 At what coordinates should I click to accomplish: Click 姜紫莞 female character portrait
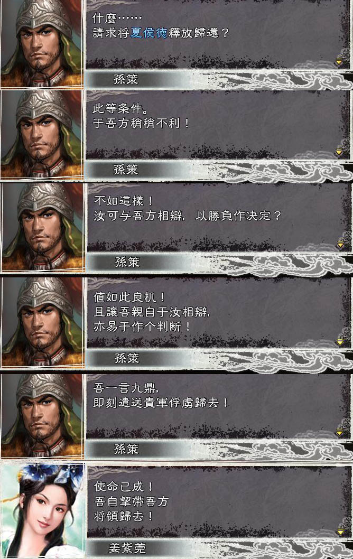coord(43,510)
